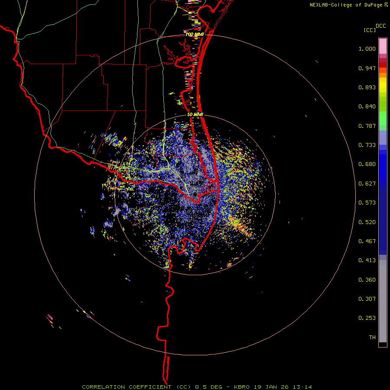The height and width of the screenshot is (390, 390).
Task: Click the 0.413 scale value
Action: coord(367,260)
